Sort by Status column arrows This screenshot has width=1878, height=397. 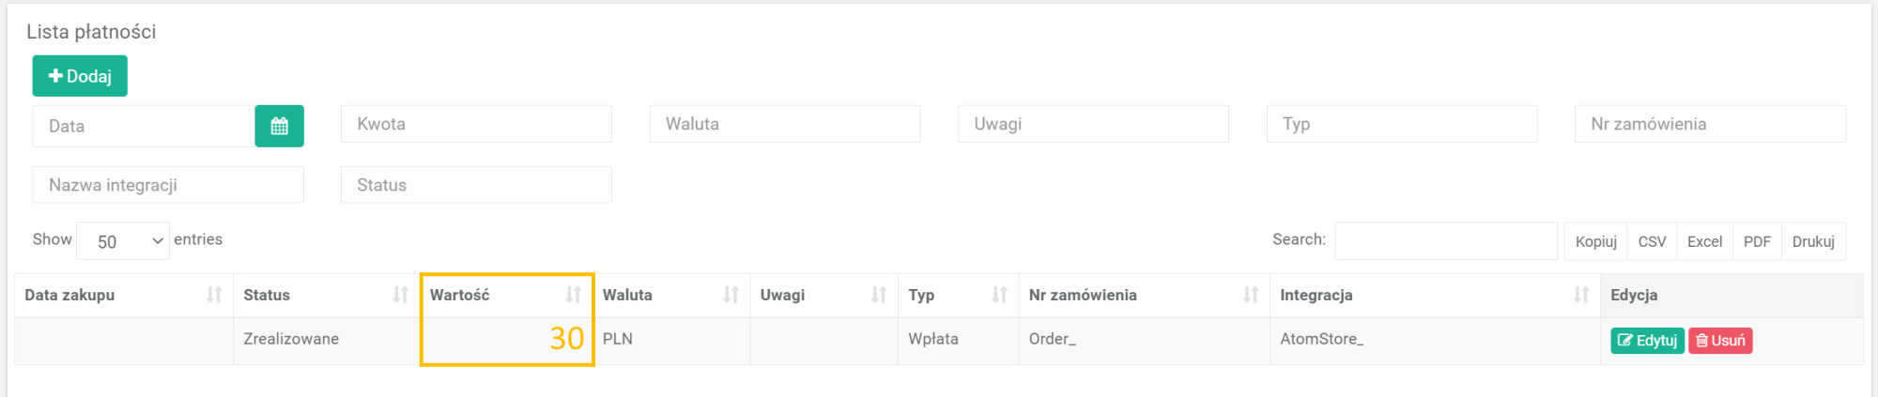(401, 295)
